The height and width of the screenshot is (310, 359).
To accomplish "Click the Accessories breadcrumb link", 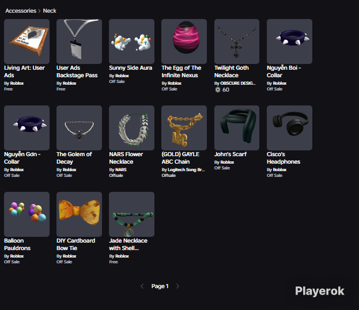I will (x=21, y=11).
